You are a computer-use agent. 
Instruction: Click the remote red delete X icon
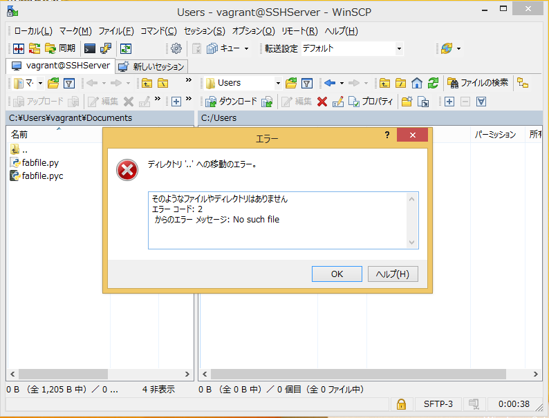[322, 102]
